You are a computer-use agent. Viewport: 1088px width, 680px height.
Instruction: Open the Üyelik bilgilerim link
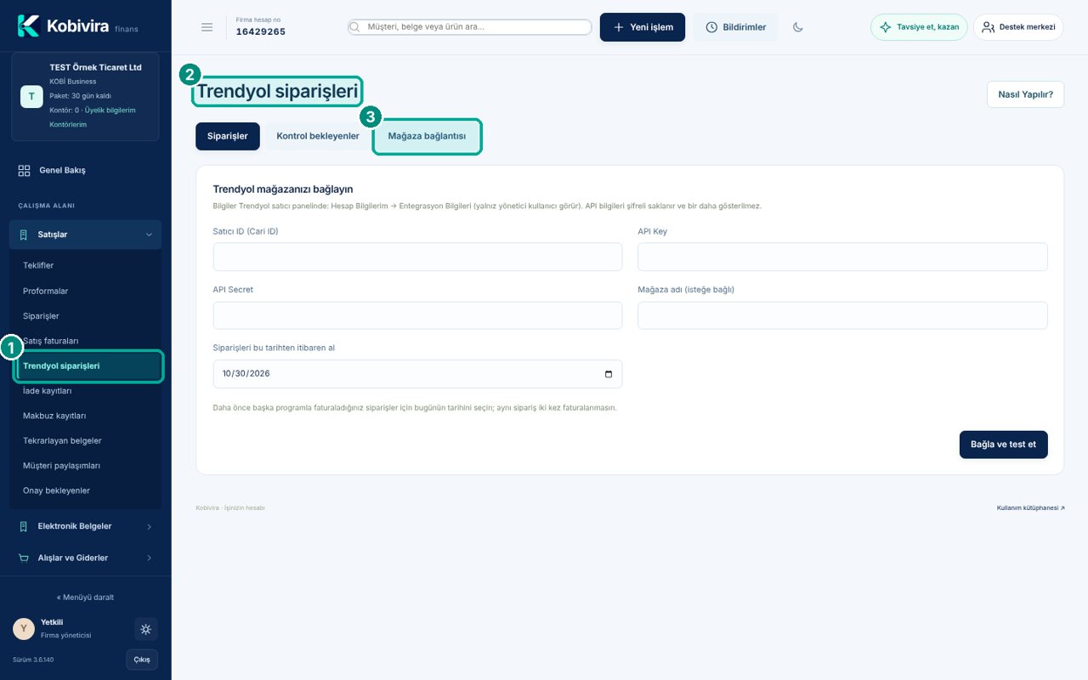click(x=110, y=110)
